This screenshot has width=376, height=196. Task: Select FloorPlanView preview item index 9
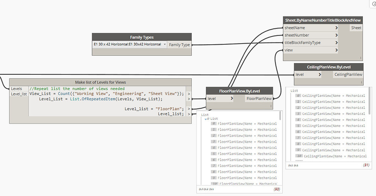pos(244,178)
